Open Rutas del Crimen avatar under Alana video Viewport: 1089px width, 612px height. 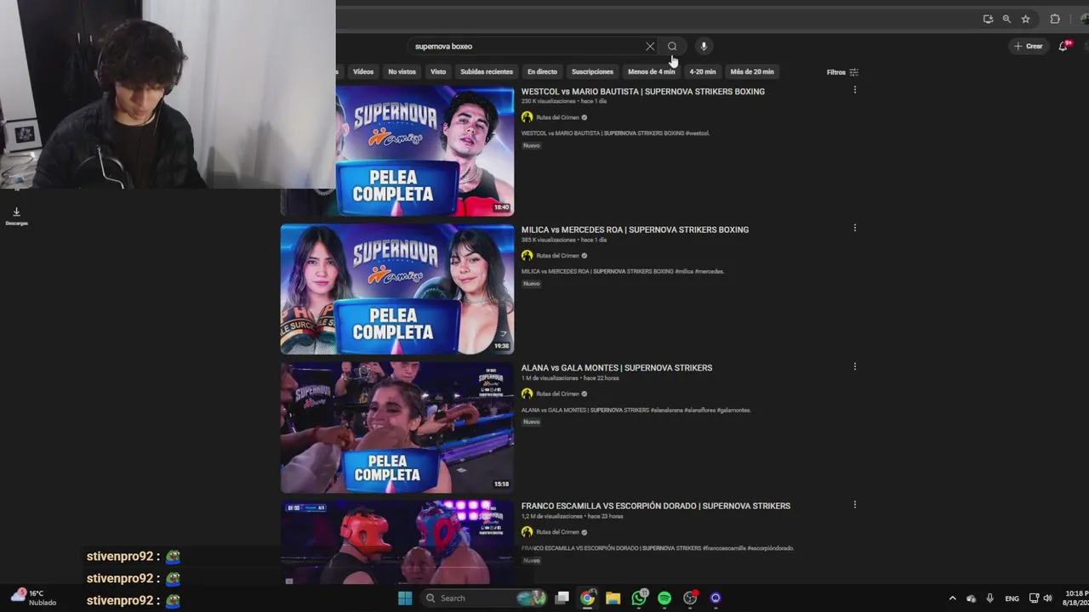[x=527, y=394]
